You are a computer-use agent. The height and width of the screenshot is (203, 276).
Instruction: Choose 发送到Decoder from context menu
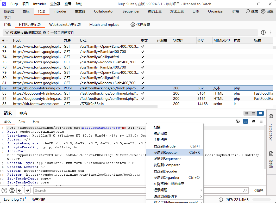(175, 171)
